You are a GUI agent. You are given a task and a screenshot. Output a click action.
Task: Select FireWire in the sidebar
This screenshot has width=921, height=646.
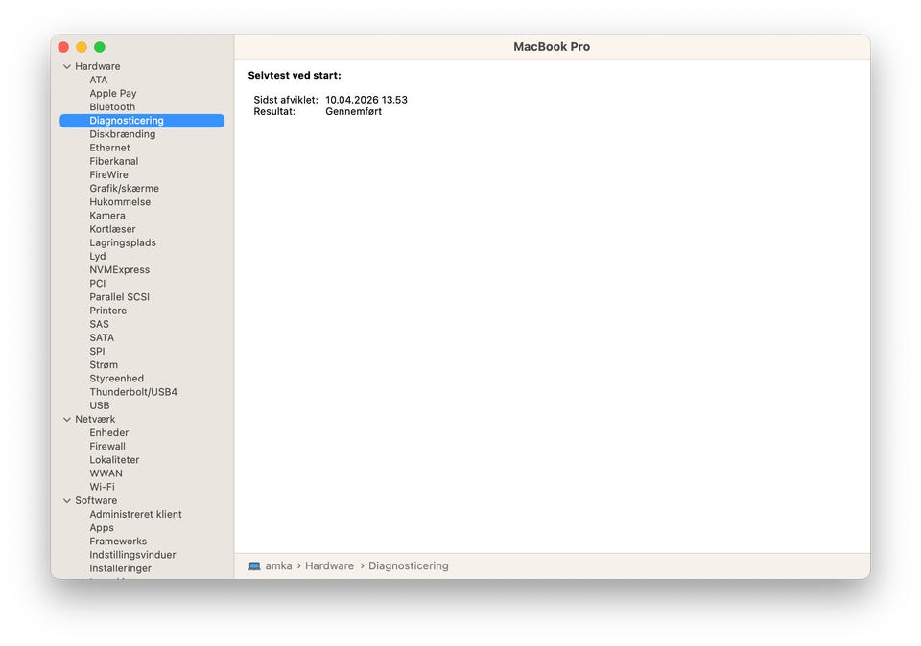pos(108,174)
